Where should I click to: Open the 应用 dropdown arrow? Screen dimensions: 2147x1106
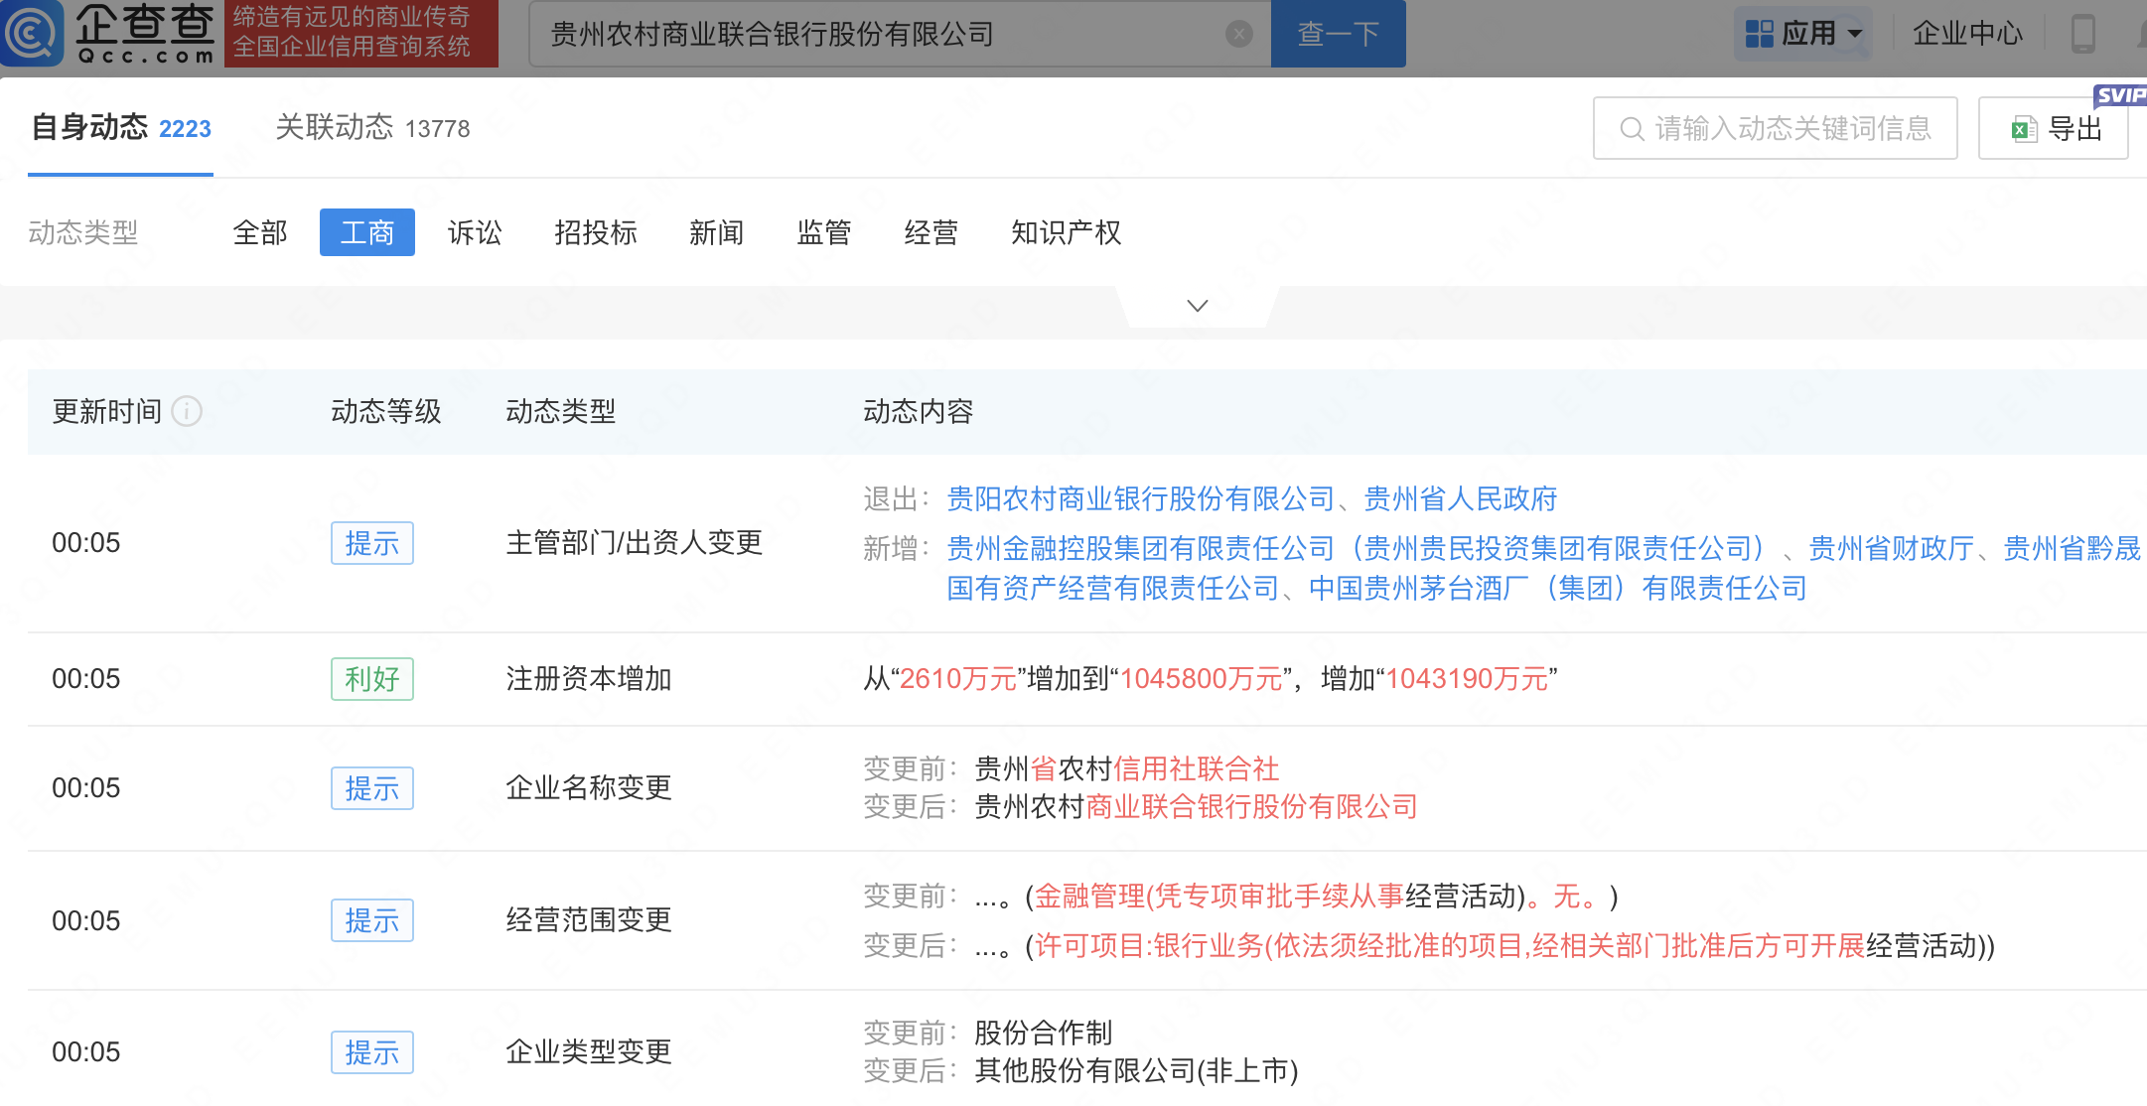click(1853, 33)
